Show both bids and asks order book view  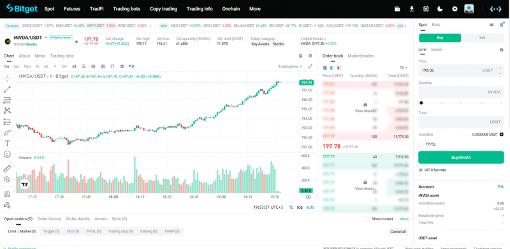click(324, 68)
